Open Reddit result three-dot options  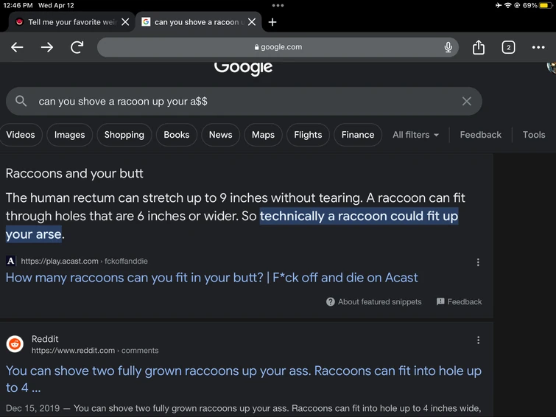(478, 340)
